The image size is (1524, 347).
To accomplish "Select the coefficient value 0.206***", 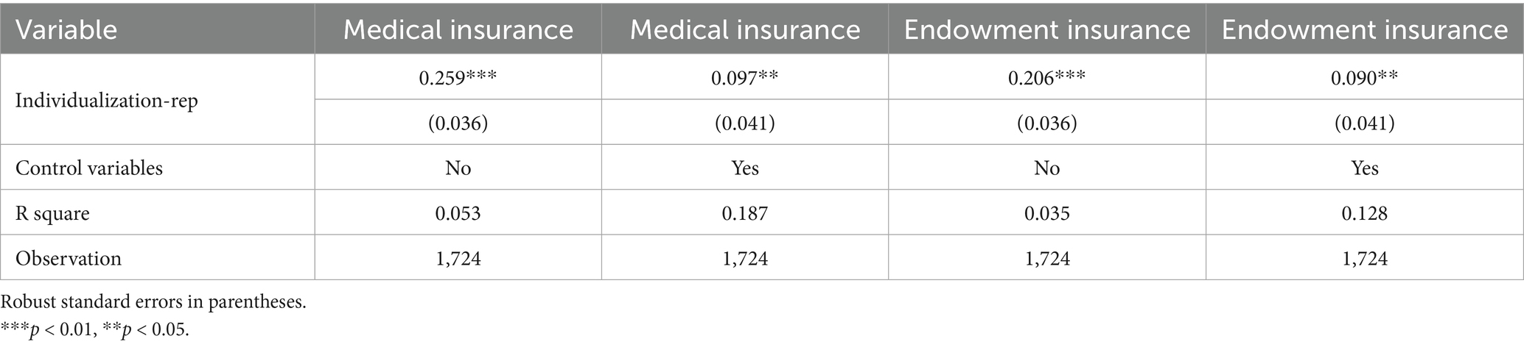I will (1046, 78).
